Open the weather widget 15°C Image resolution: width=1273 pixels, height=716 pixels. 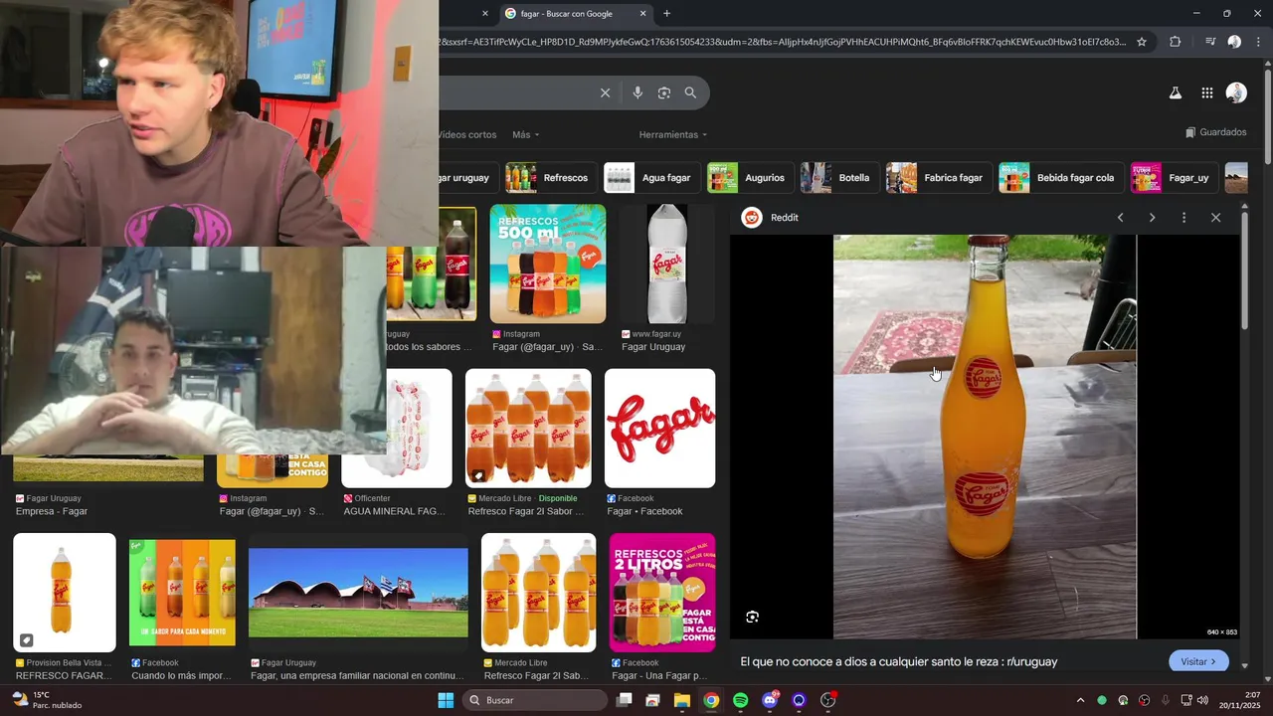[46, 700]
